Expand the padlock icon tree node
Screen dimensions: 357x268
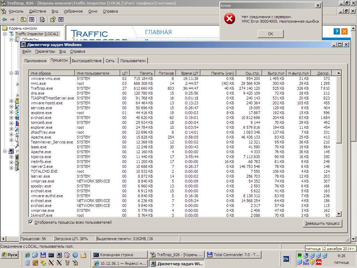tap(11, 134)
